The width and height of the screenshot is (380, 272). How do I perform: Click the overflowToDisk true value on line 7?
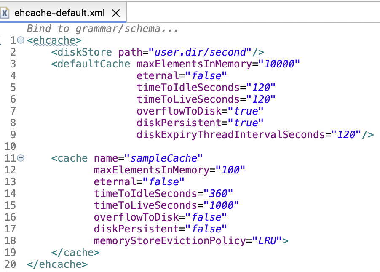(246, 111)
